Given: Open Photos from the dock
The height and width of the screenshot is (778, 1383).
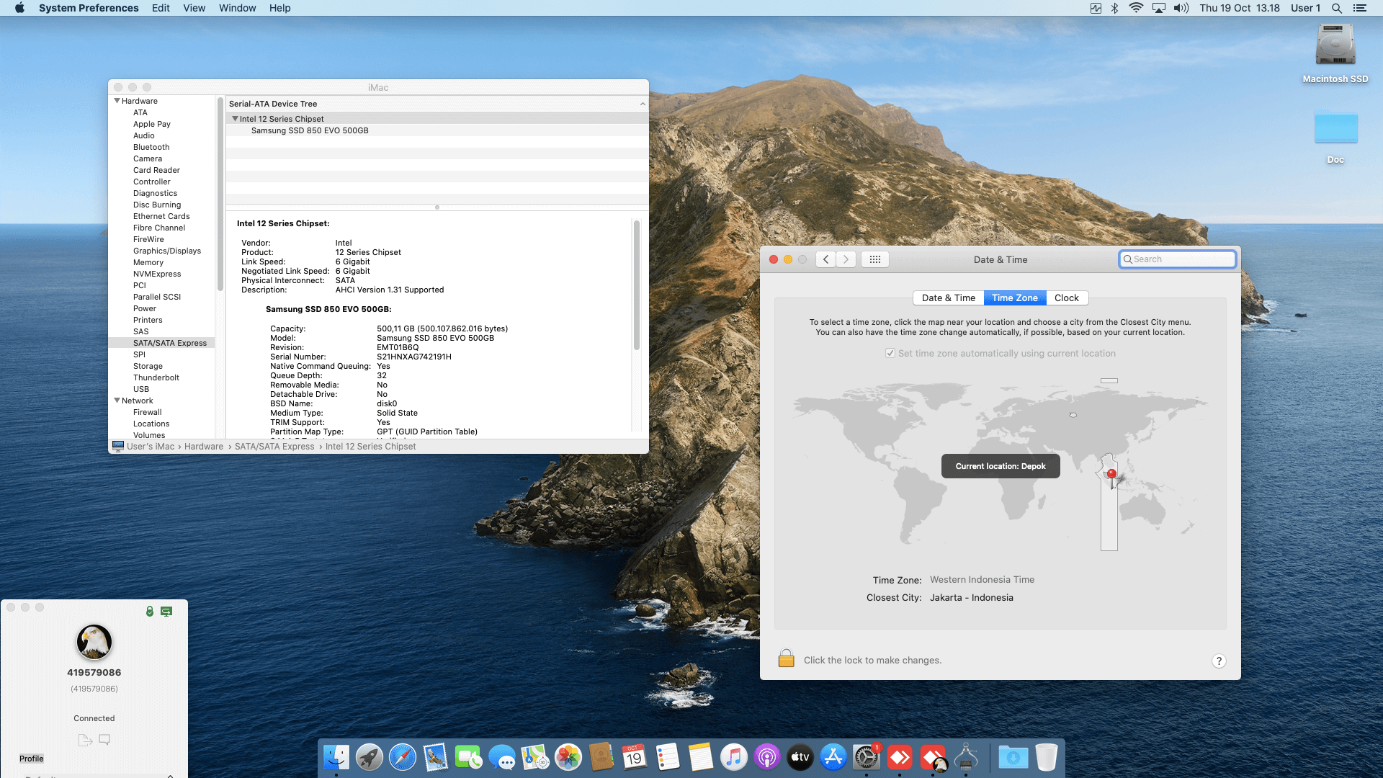Looking at the screenshot, I should 568,757.
